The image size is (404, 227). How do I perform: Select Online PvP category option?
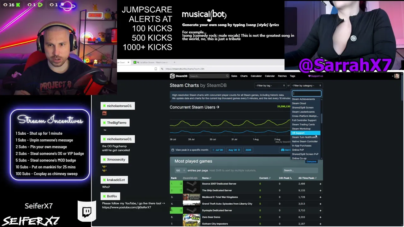tap(306, 150)
